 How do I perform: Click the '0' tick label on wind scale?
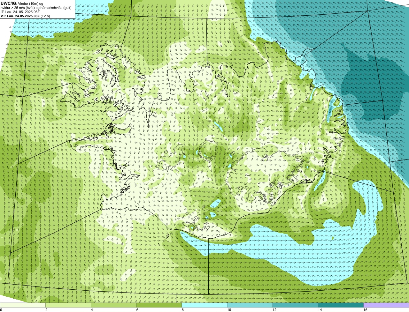click(x=1, y=310)
